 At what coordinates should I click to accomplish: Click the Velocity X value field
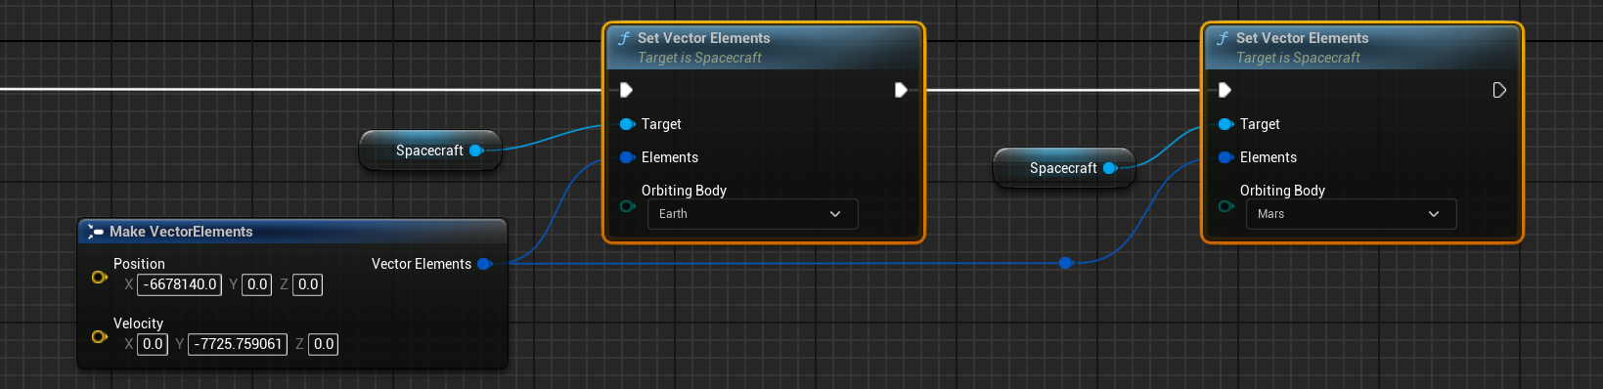pos(153,344)
